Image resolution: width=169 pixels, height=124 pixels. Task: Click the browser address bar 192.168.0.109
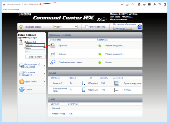[x=31, y=4]
